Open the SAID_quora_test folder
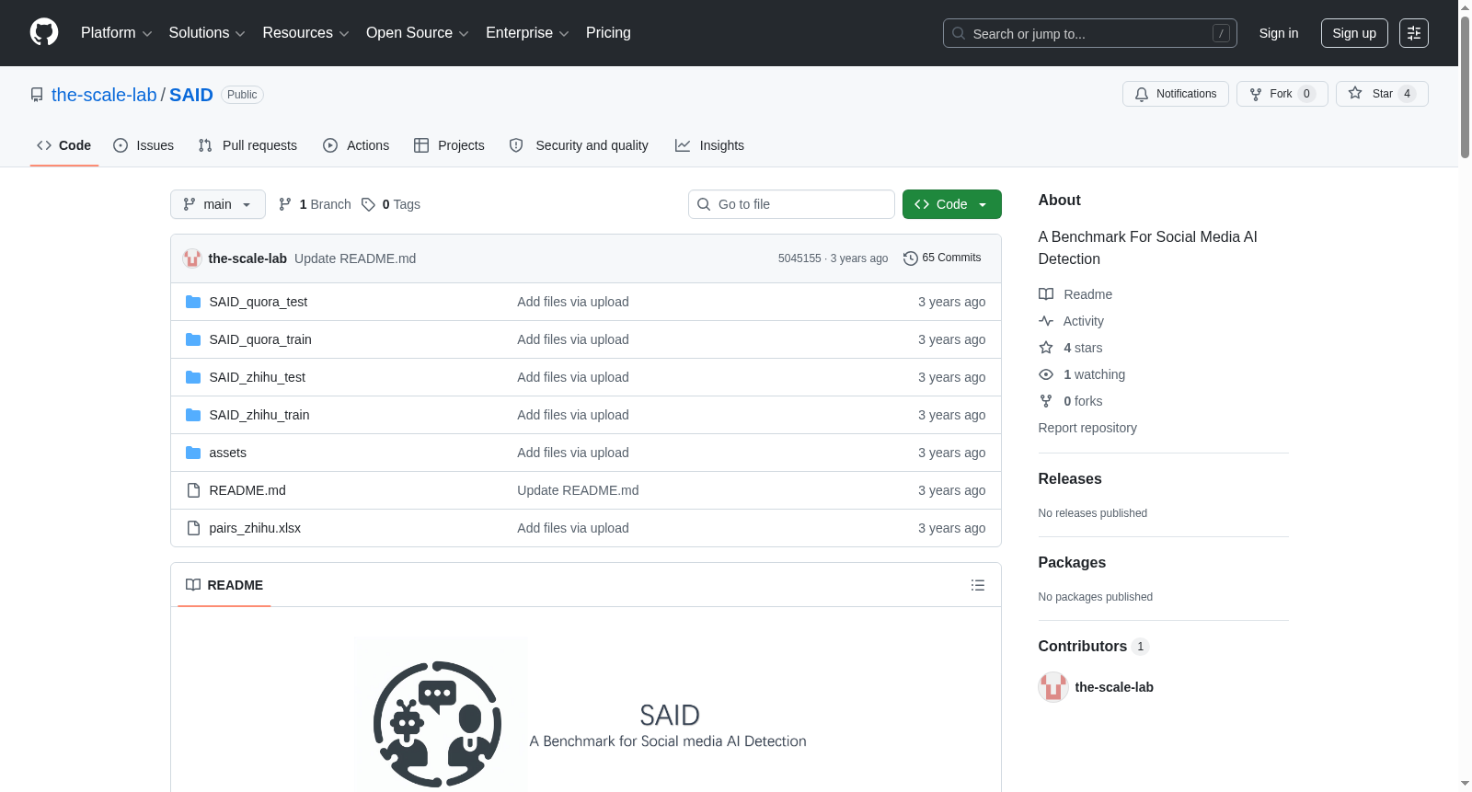The width and height of the screenshot is (1472, 792). (x=259, y=302)
